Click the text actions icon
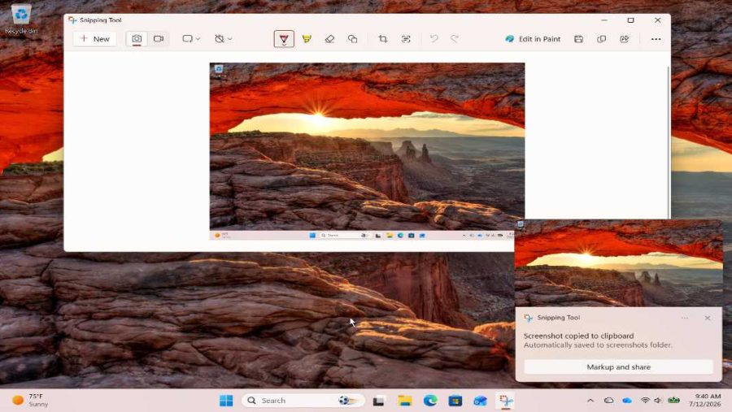The width and height of the screenshot is (732, 412). tap(406, 39)
